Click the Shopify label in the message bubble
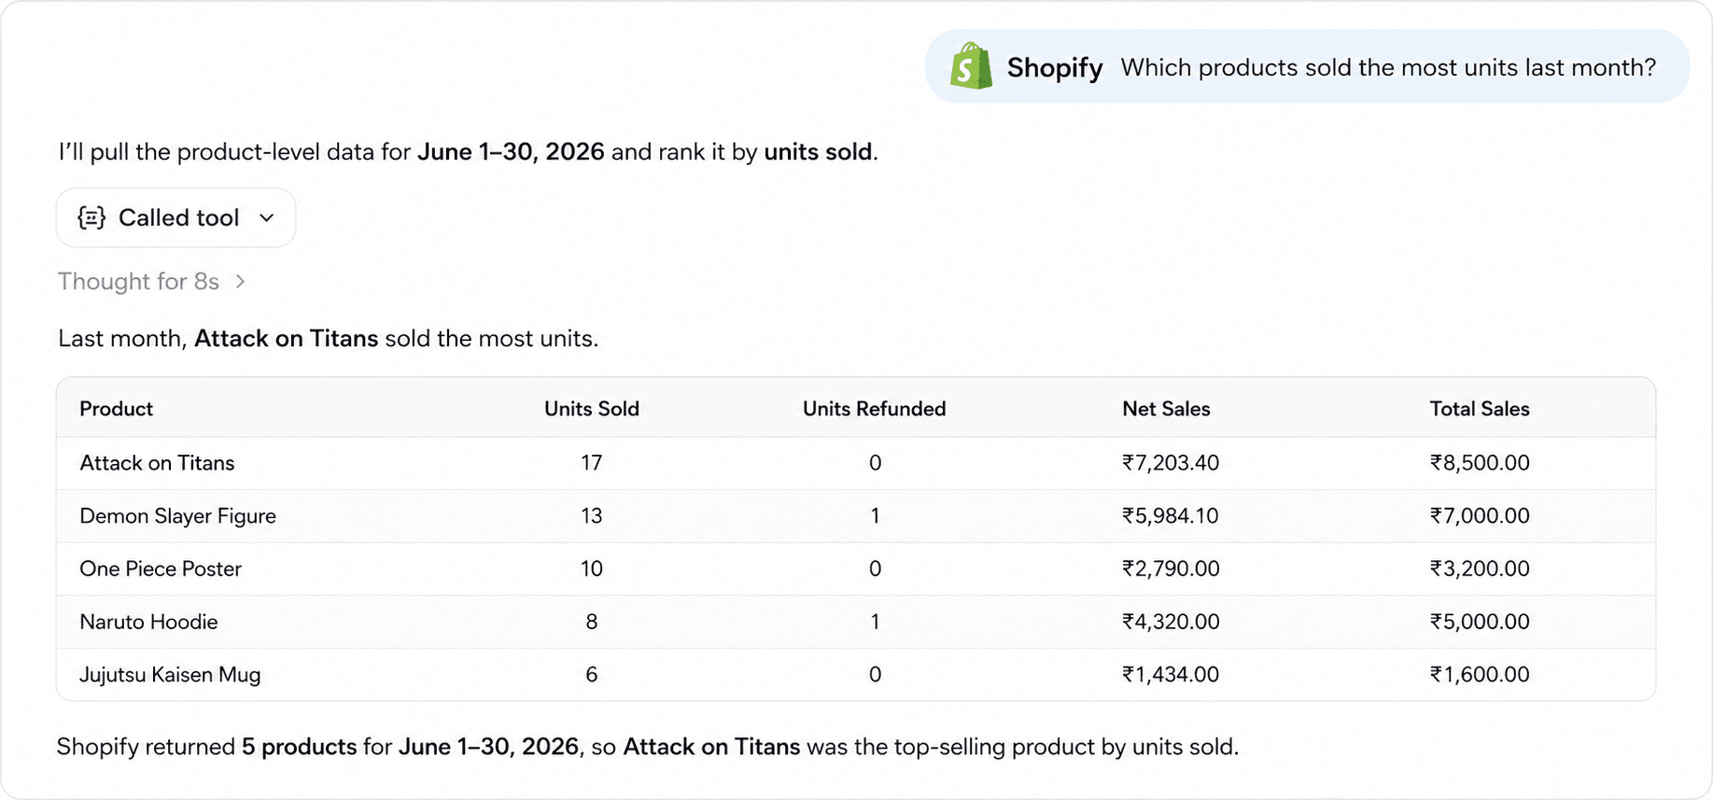The image size is (1713, 800). tap(1055, 67)
